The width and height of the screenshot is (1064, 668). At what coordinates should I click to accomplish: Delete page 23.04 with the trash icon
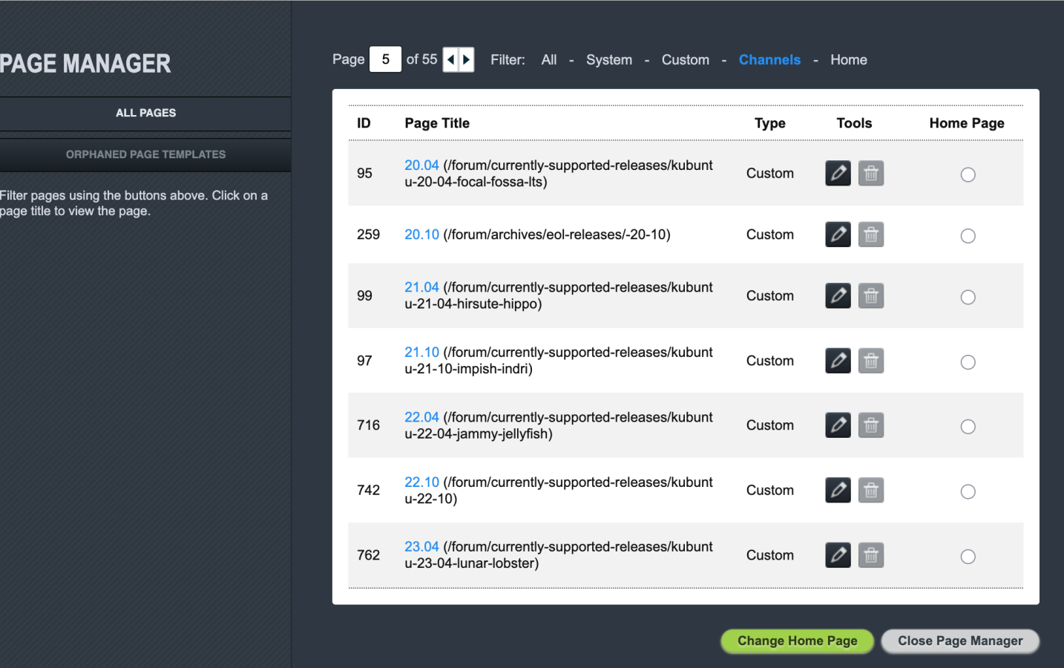point(871,555)
